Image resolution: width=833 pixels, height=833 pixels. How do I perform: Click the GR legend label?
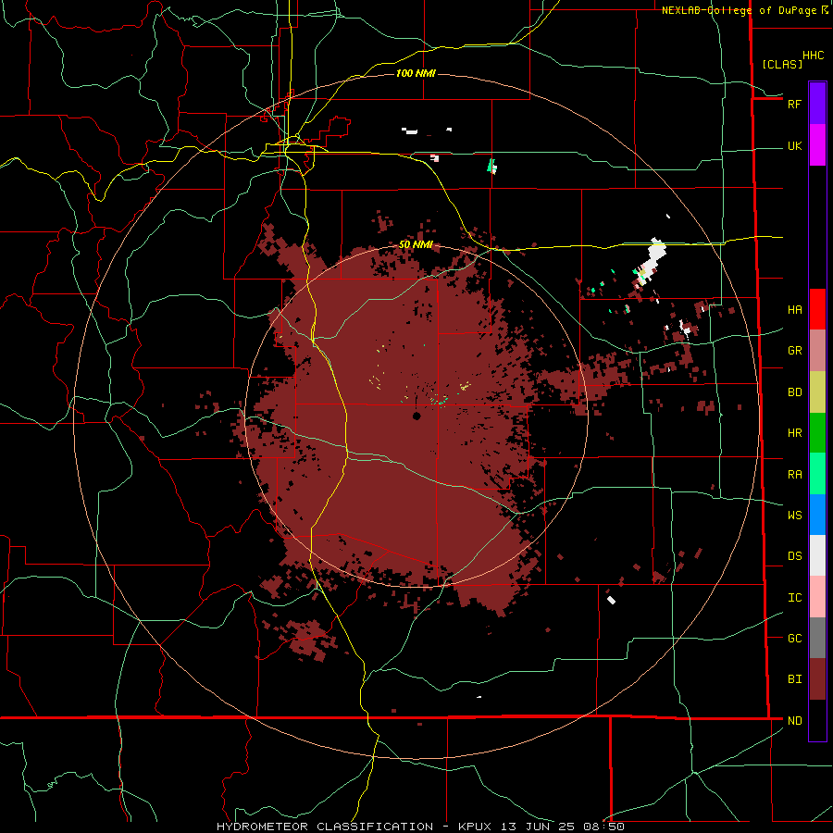[x=794, y=351]
